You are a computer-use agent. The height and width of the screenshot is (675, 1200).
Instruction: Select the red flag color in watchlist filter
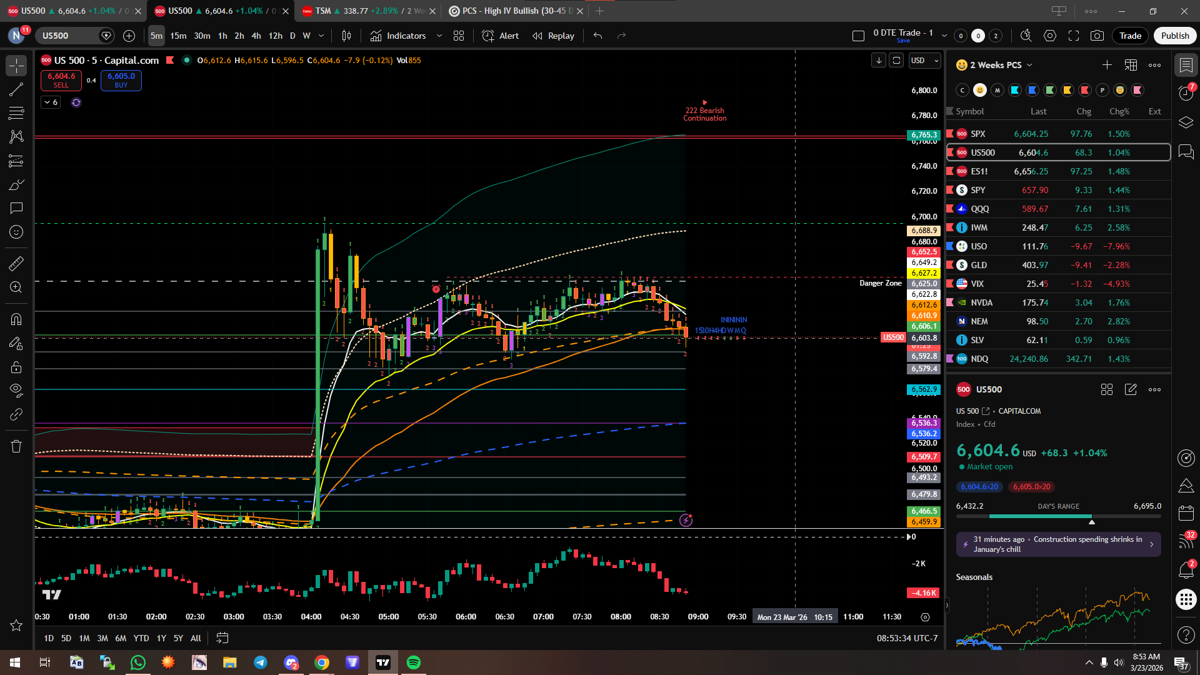[x=1085, y=90]
